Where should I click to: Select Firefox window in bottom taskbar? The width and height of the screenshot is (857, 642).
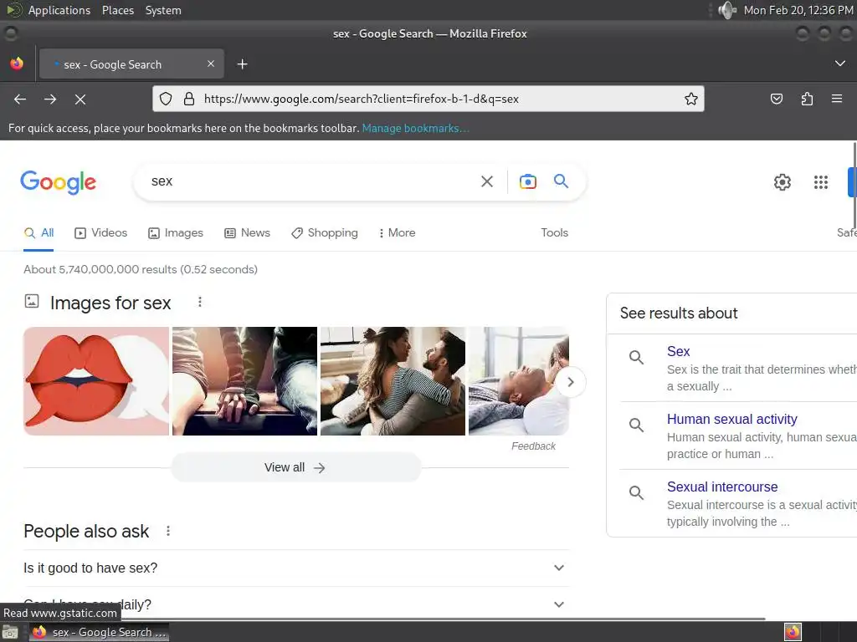(x=99, y=632)
